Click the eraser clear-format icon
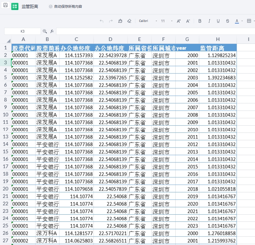The image size is (255, 245). click(129, 21)
